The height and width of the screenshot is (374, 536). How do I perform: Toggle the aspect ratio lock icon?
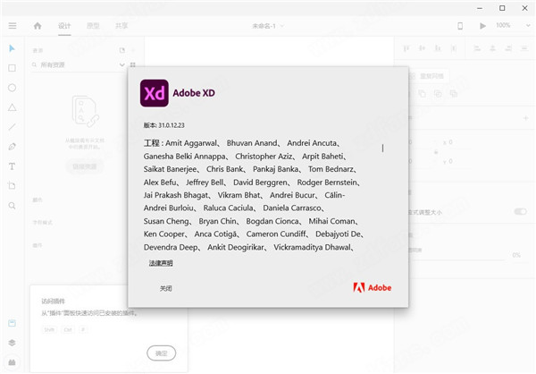[436, 152]
